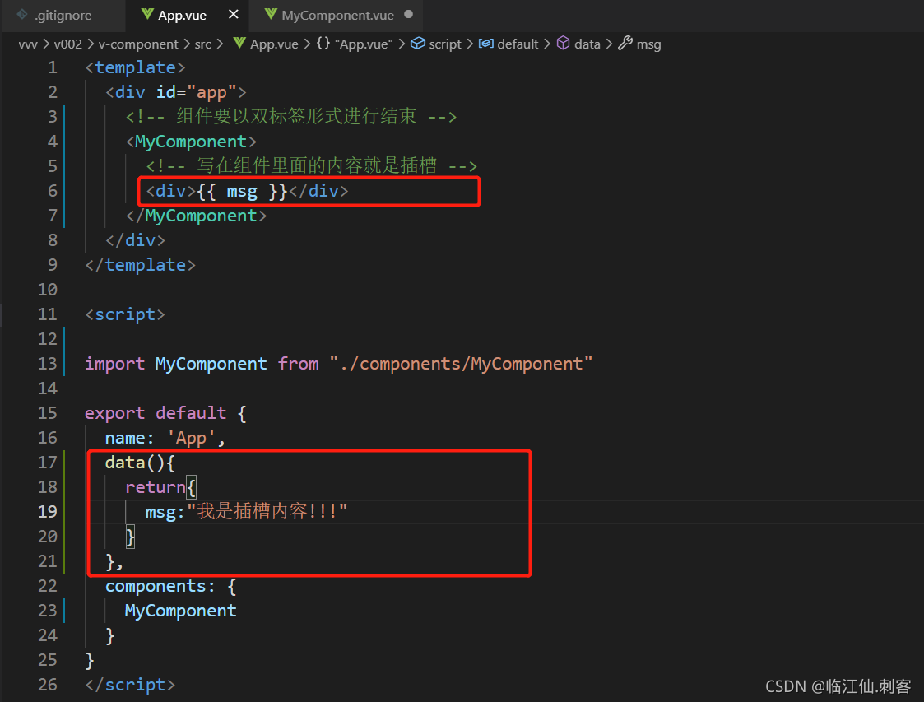Expand the chevron after v002 in breadcrumb
This screenshot has height=702, width=924.
(x=91, y=44)
